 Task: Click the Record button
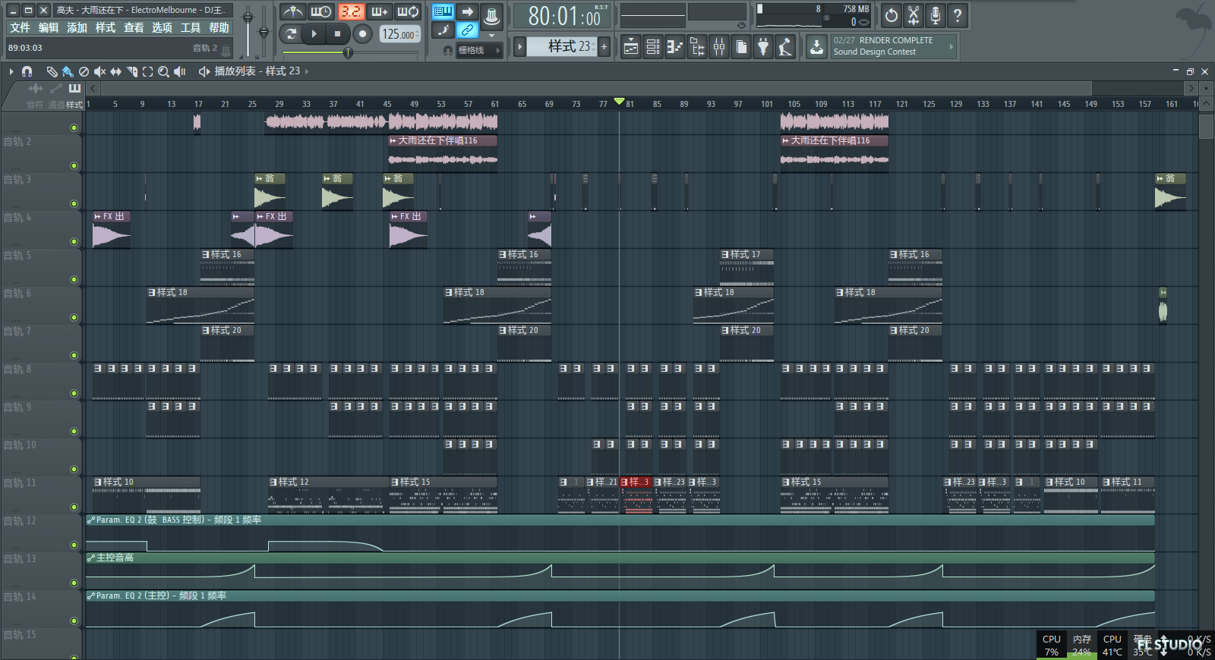pos(363,33)
